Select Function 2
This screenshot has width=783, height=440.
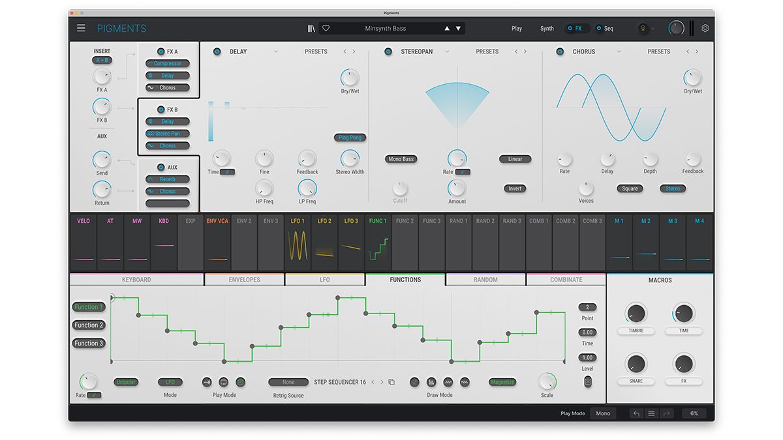pyautogui.click(x=88, y=325)
